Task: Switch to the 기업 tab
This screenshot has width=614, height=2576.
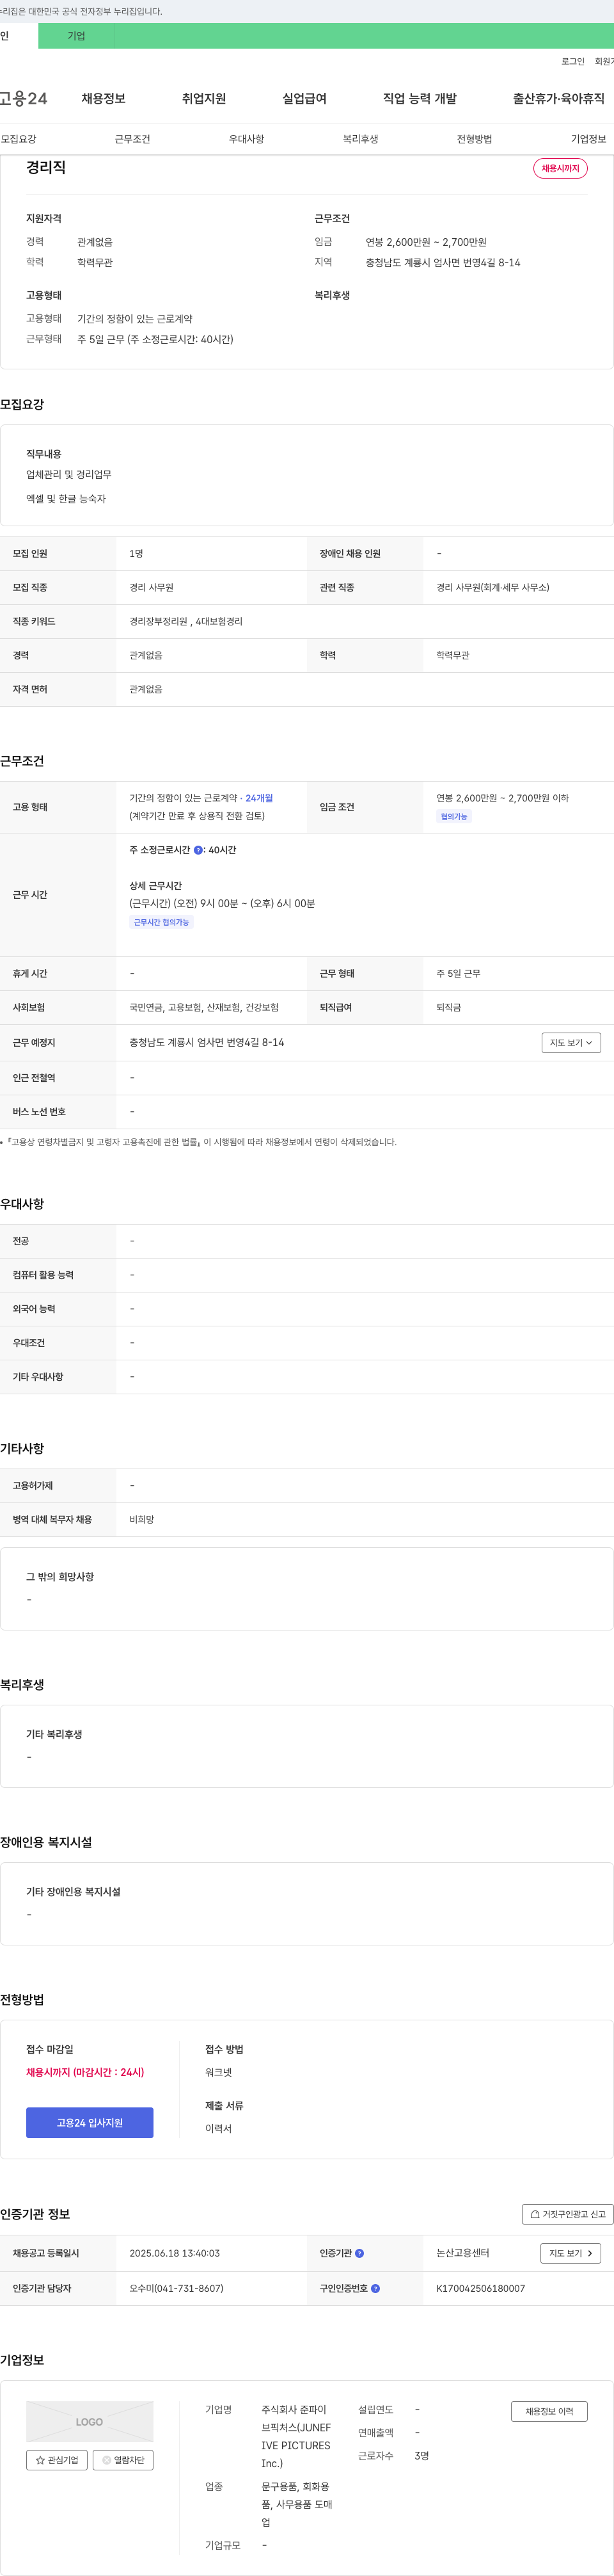Action: point(76,36)
